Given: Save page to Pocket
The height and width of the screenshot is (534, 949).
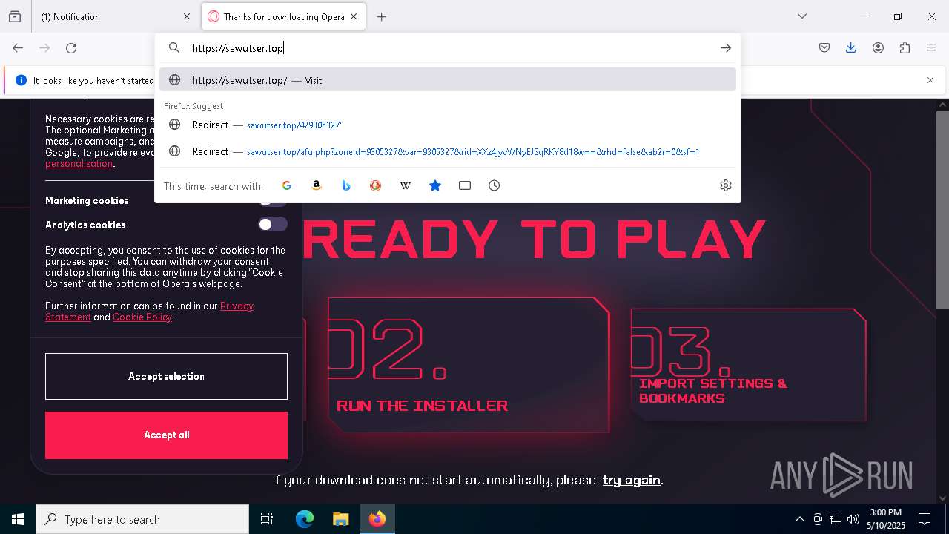Looking at the screenshot, I should coord(824,48).
